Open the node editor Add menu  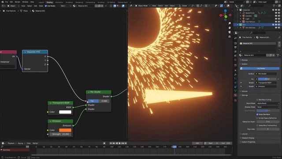click(x=35, y=6)
